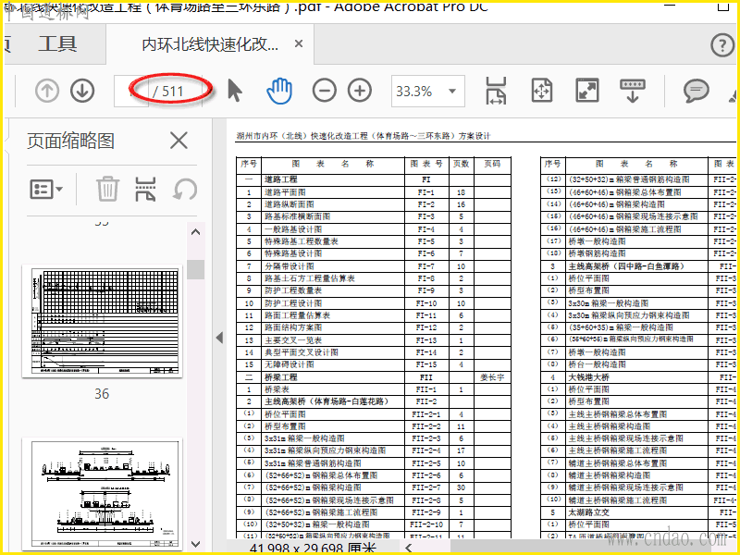Viewport: 740px width, 555px height.
Task: Click the '分隔带设计图' row
Action: point(290,266)
